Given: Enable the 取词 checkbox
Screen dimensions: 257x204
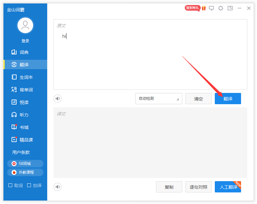Looking at the screenshot, I should tap(10, 185).
